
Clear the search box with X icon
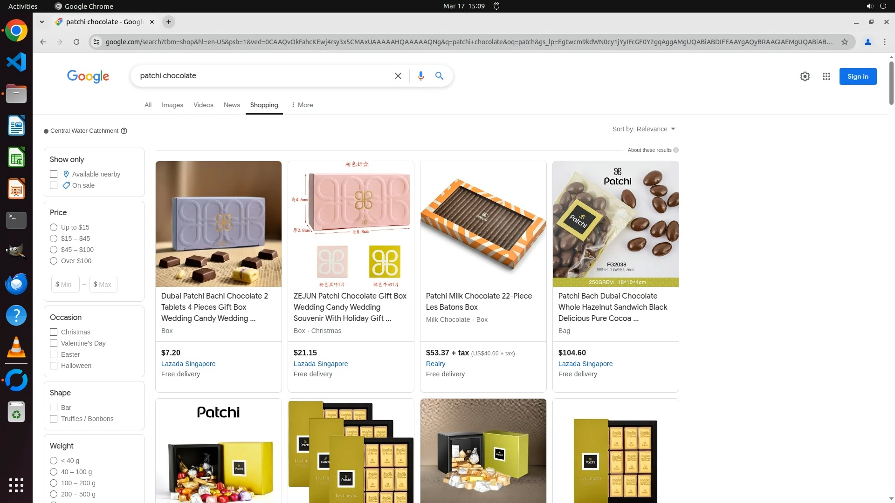pos(398,76)
